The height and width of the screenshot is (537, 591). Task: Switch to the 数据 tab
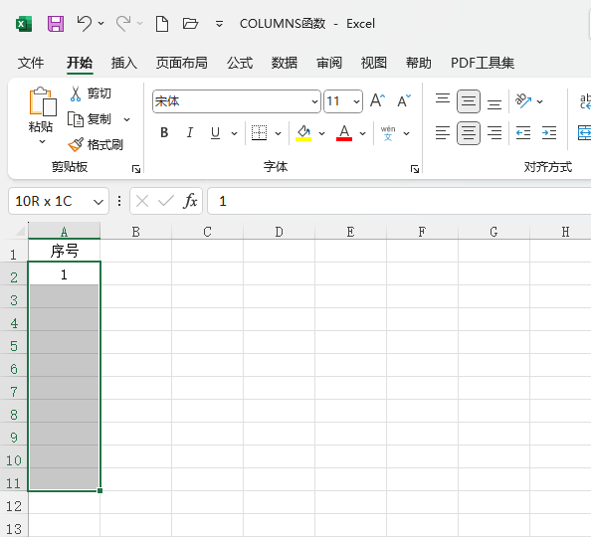[285, 63]
